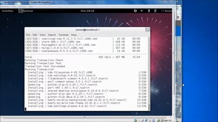Viewport: 218px width, 122px height.
Task: Open the terminal View menu
Action: coord(42,35)
